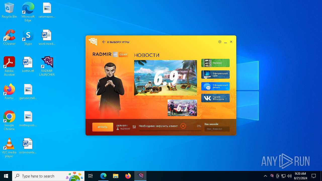Launch Firefox from the taskbar

coord(128,176)
